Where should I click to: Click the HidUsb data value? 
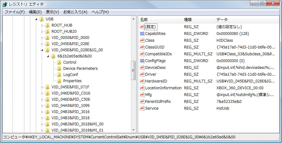tap(223, 108)
